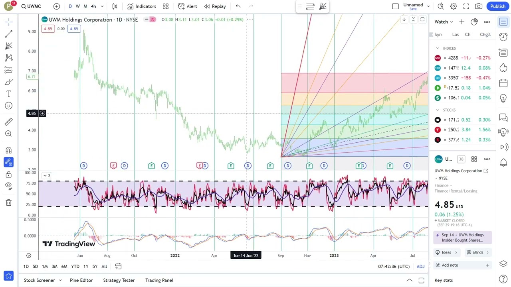Open the forecasting and measurement tools

pyautogui.click(x=8, y=70)
